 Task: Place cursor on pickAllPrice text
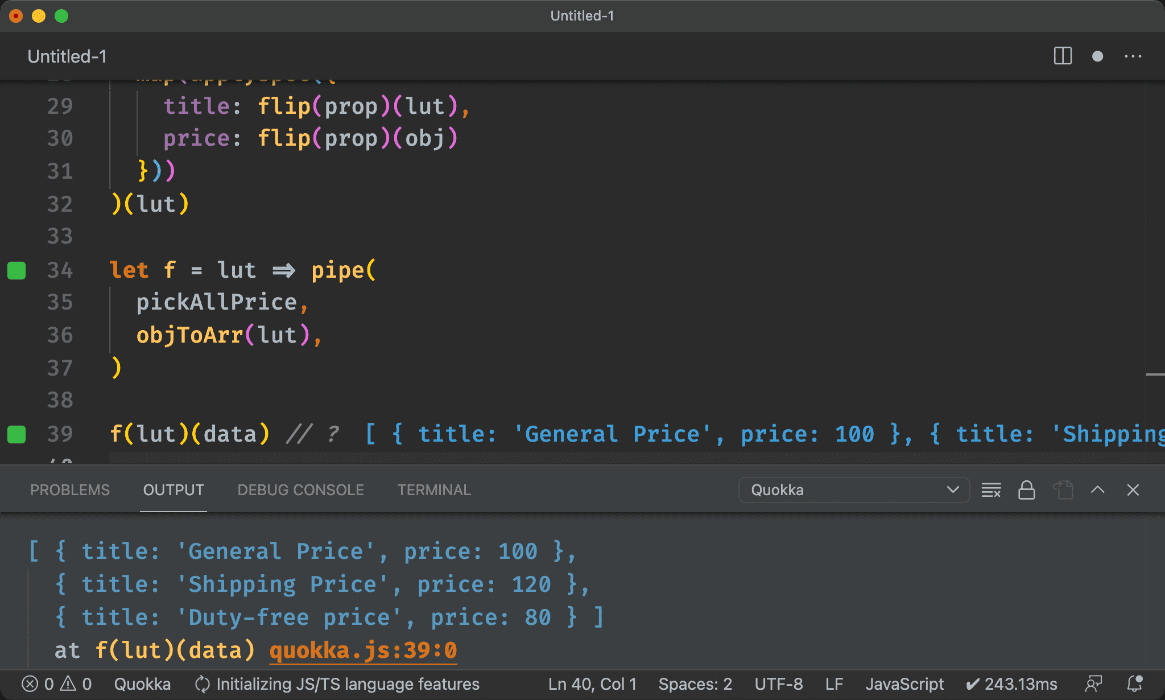tap(217, 302)
